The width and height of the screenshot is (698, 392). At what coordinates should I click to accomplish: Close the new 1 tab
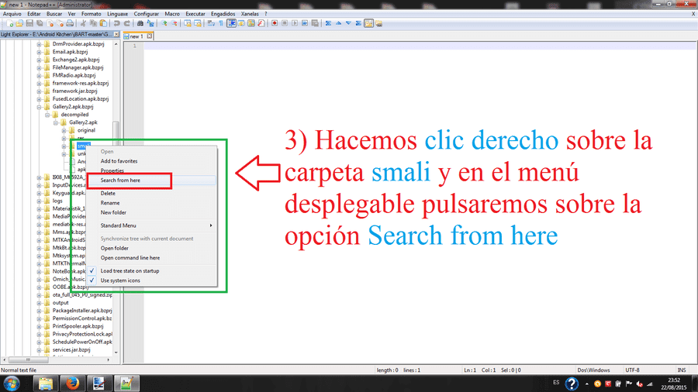[150, 36]
